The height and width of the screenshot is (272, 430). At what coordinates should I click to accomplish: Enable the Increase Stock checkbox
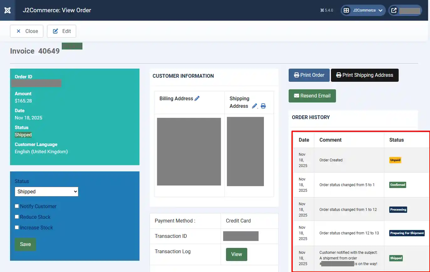tap(17, 228)
